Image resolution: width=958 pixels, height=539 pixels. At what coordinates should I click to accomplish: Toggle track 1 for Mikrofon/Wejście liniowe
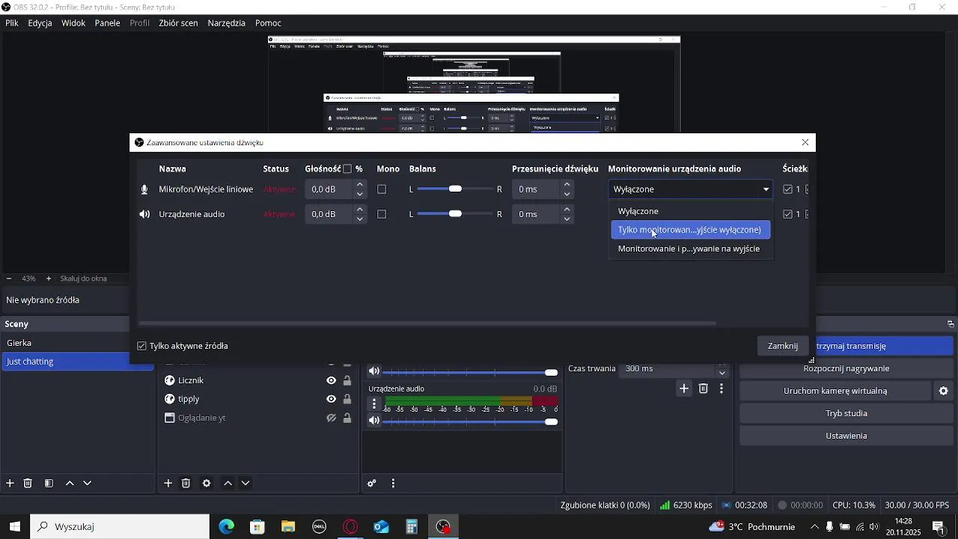click(787, 189)
